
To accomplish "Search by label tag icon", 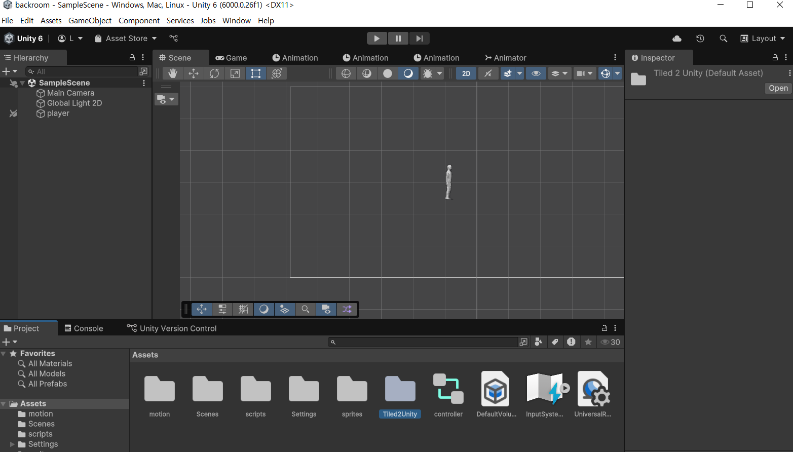I will [555, 342].
